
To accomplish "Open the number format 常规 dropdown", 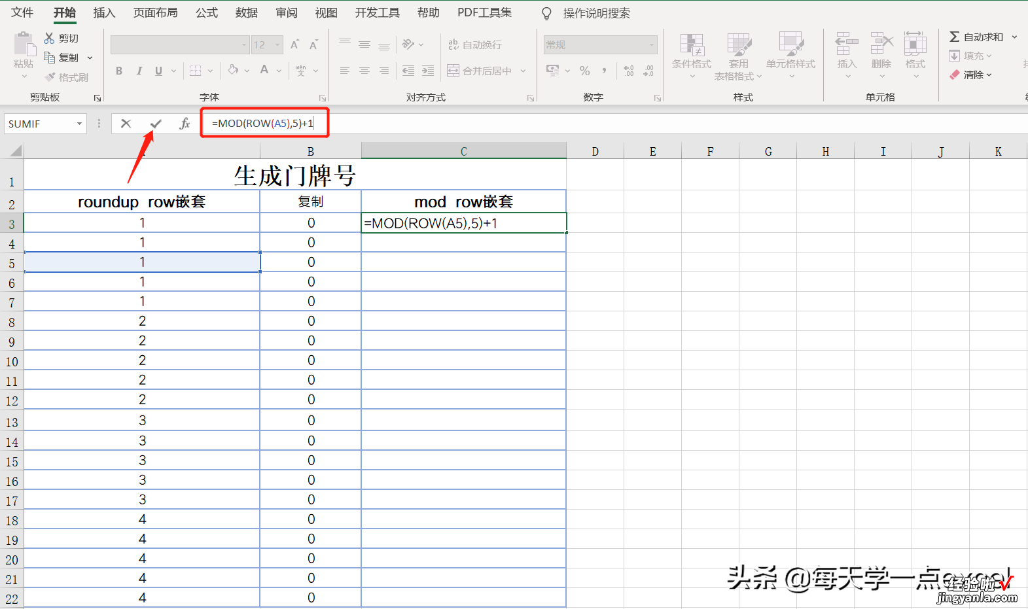I will pos(652,45).
